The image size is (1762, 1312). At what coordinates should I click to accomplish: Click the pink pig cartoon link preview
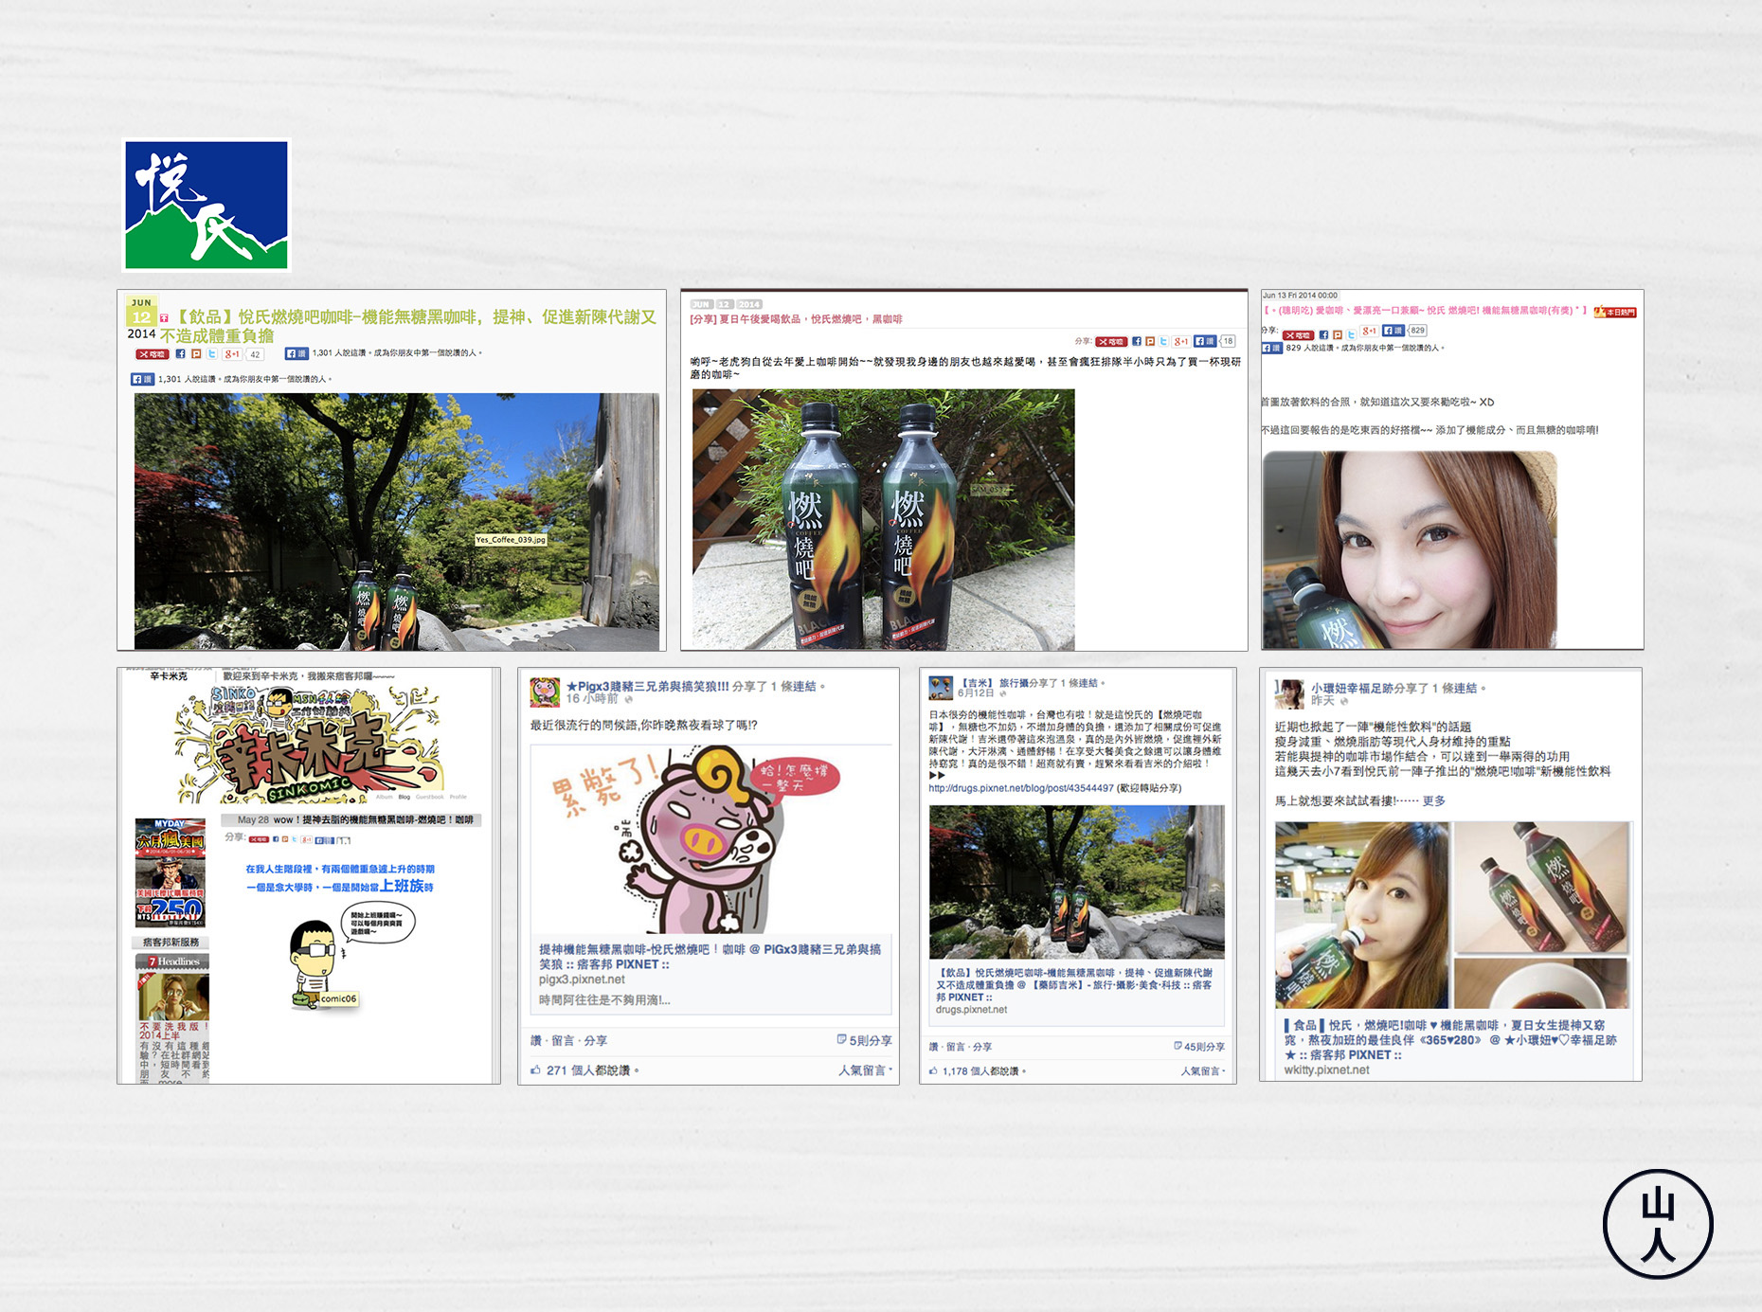coord(710,838)
